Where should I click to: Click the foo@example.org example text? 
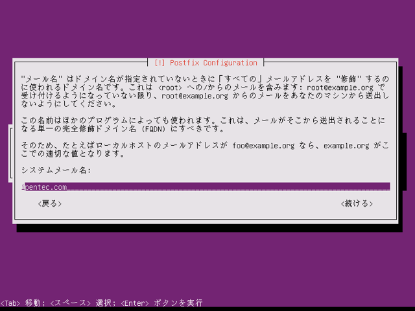pyautogui.click(x=263, y=145)
